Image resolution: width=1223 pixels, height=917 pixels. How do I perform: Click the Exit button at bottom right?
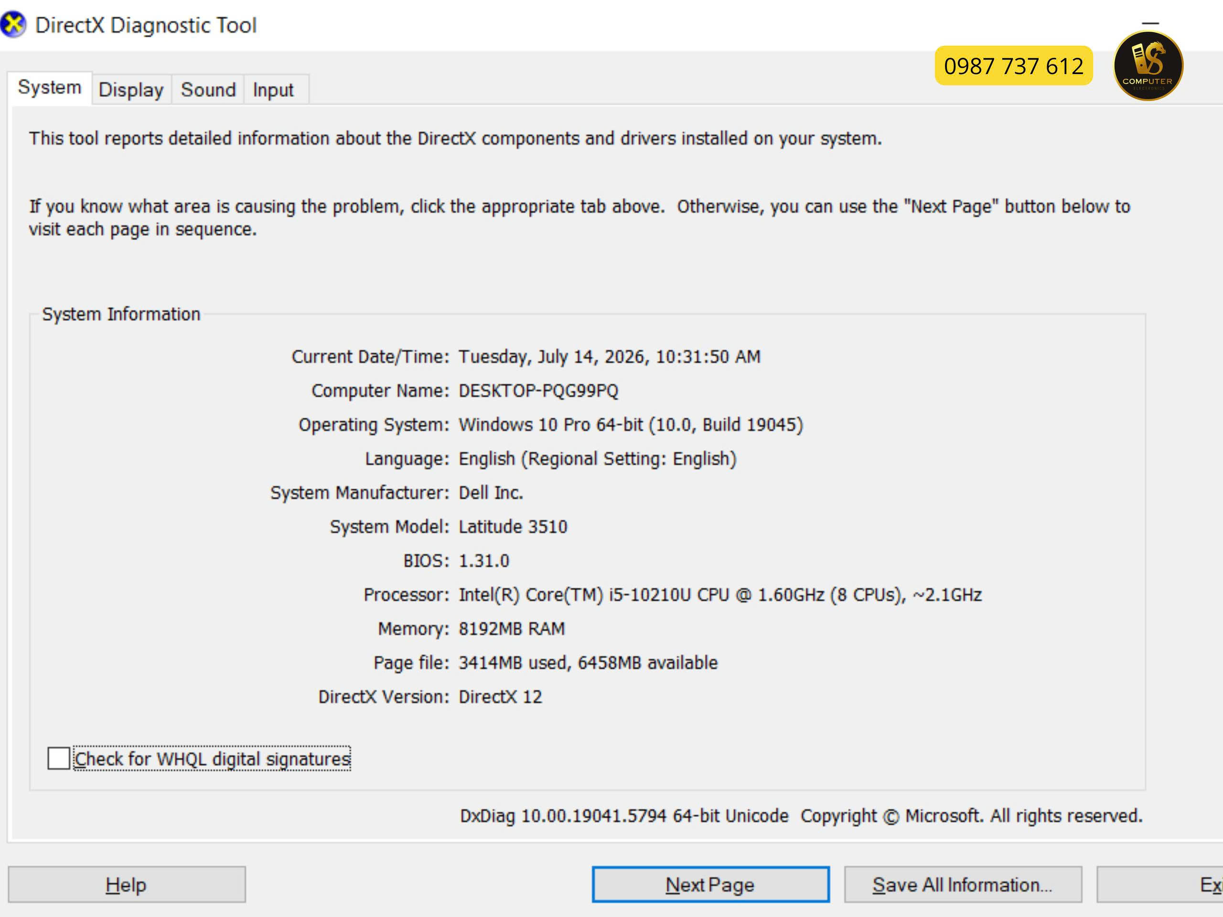(1160, 885)
